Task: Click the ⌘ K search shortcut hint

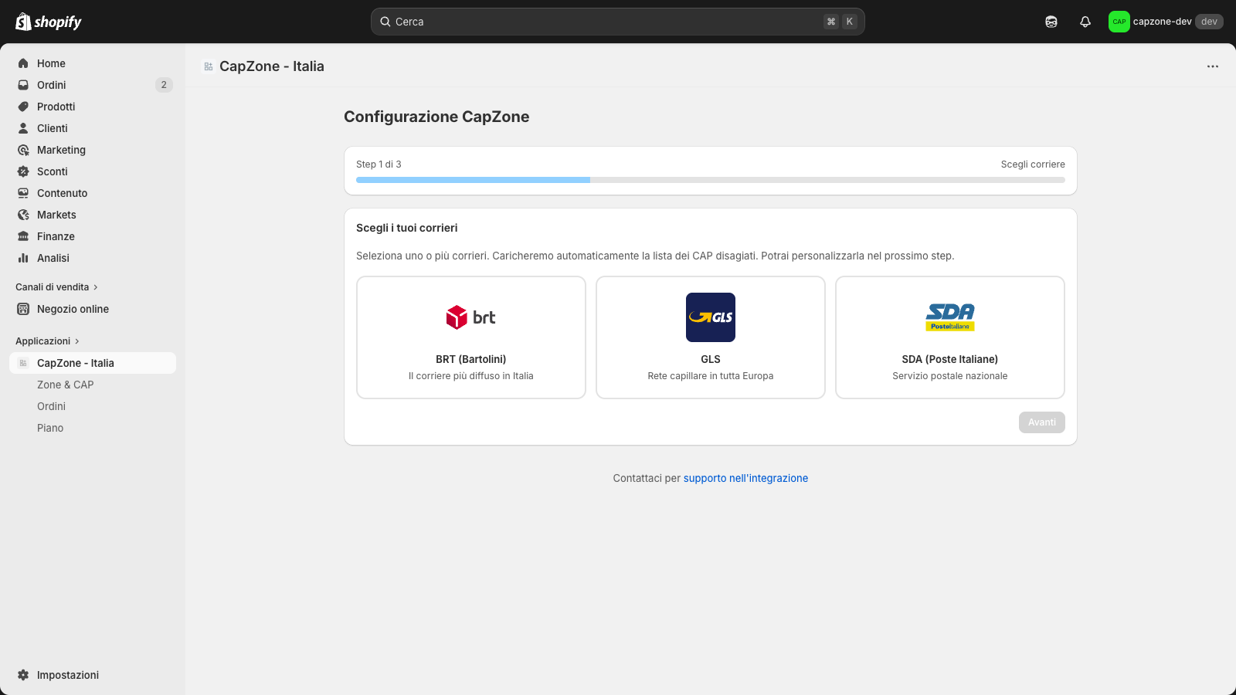Action: (x=840, y=22)
